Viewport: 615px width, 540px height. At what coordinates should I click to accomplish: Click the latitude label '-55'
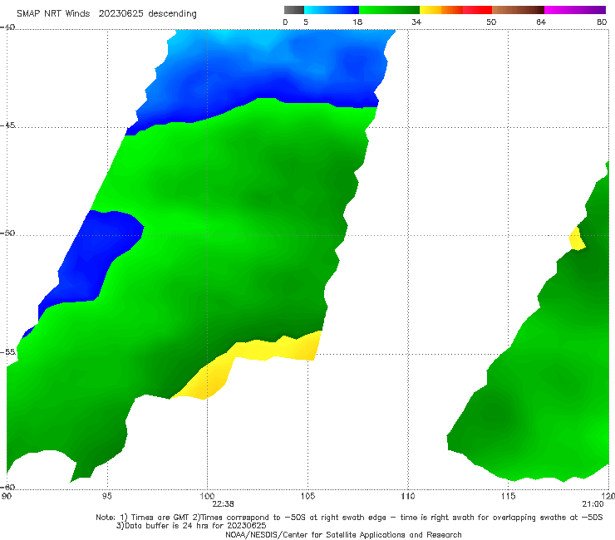pyautogui.click(x=7, y=352)
